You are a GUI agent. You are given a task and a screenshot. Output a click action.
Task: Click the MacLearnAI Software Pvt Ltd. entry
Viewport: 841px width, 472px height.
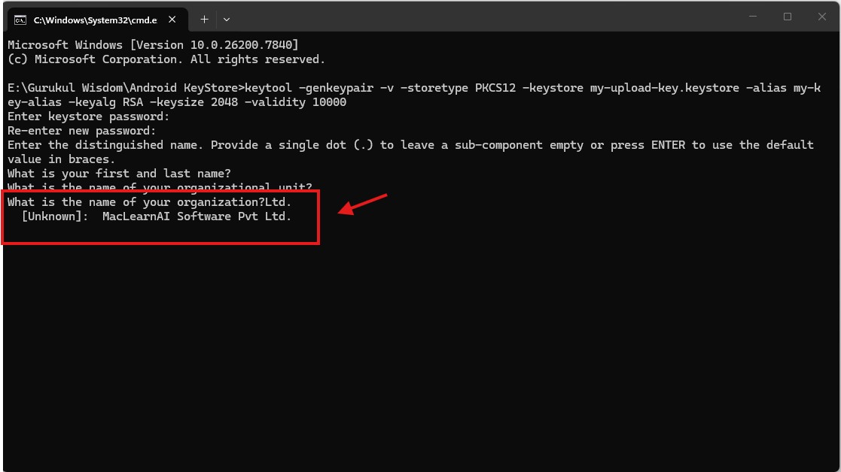click(x=197, y=216)
